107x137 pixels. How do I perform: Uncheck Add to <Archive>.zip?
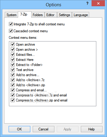13,85
